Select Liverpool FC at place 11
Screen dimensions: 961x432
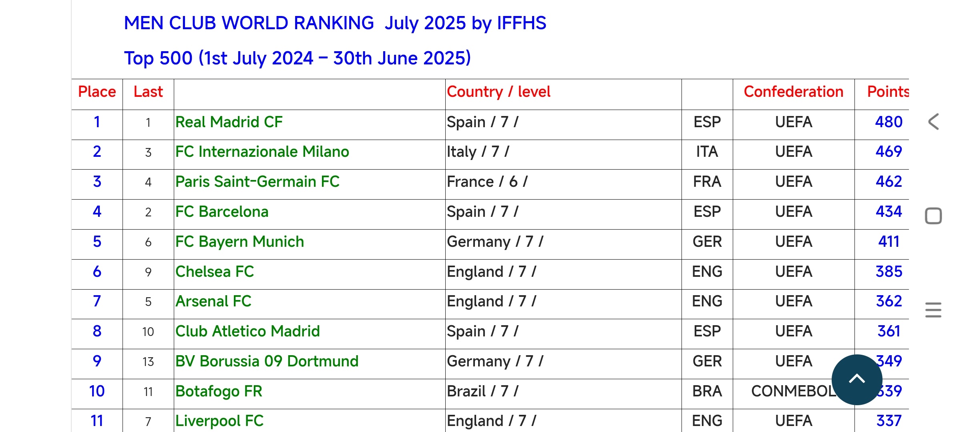[x=219, y=421]
